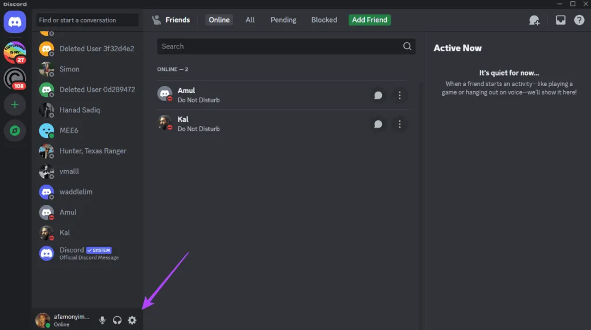
Task: Click the Discord home logo icon
Action: coord(15,21)
